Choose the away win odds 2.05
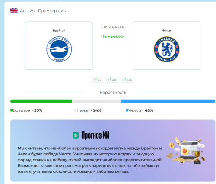Image resolution: width=216 pixels, height=184 pixels. pos(127,80)
